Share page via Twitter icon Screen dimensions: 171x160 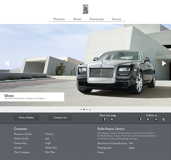tap(112, 119)
